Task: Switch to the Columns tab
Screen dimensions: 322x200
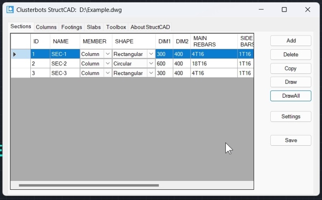Action: 46,27
